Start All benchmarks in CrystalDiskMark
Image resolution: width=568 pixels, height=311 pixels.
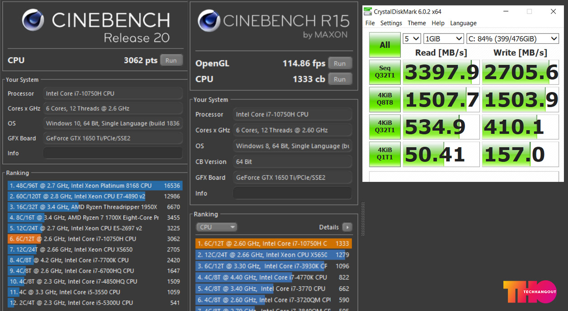point(385,45)
